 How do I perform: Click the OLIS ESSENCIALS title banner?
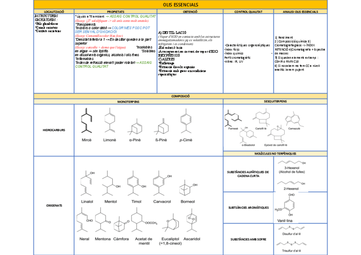180,5
